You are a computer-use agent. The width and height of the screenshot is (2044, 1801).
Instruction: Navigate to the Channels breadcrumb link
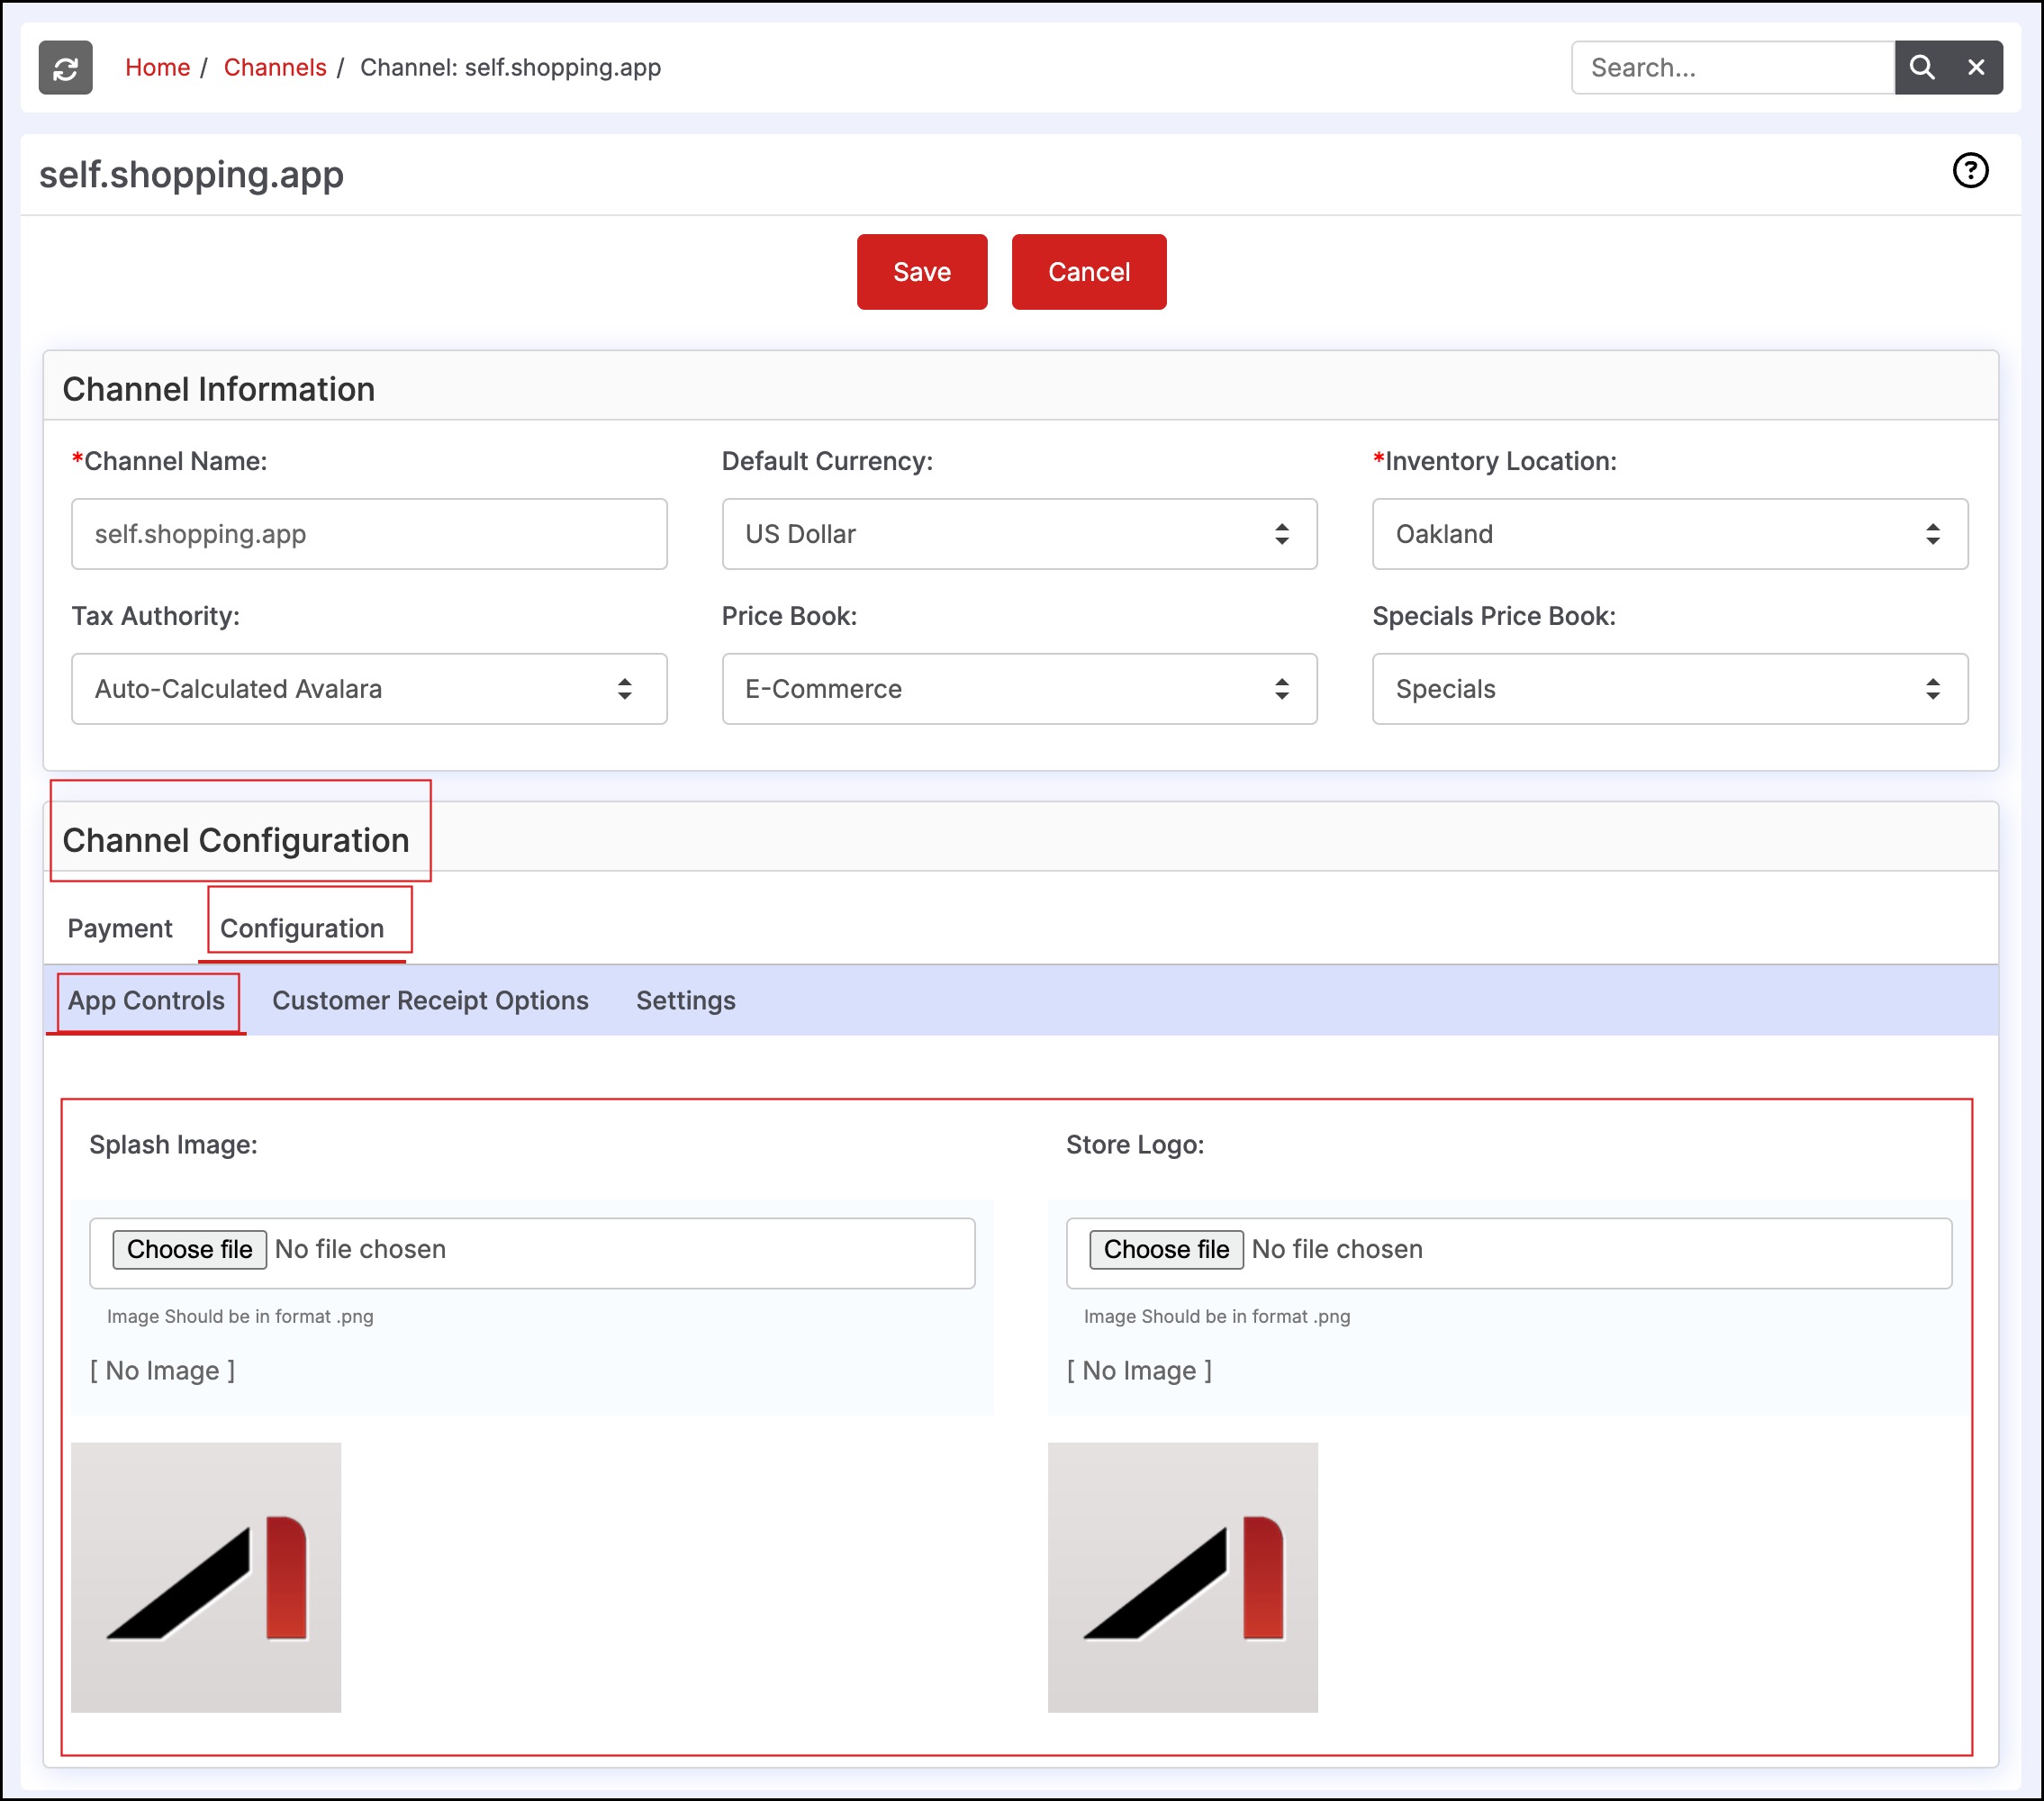tap(275, 67)
